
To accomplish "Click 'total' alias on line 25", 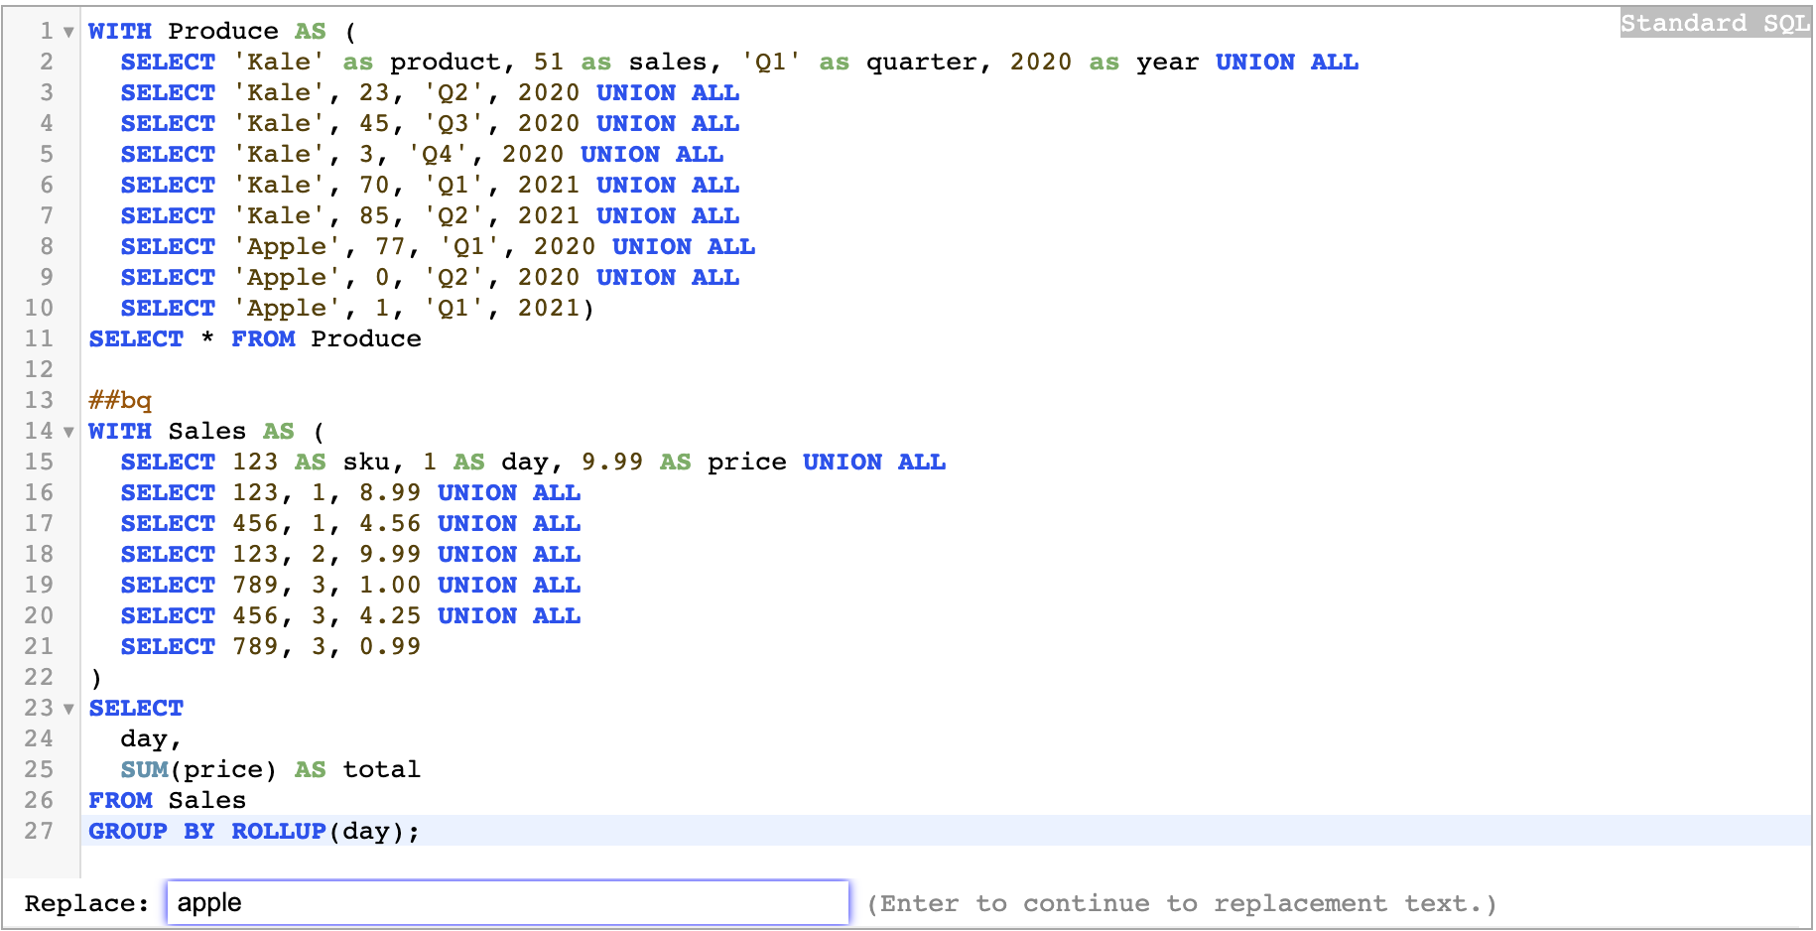I will [x=382, y=769].
